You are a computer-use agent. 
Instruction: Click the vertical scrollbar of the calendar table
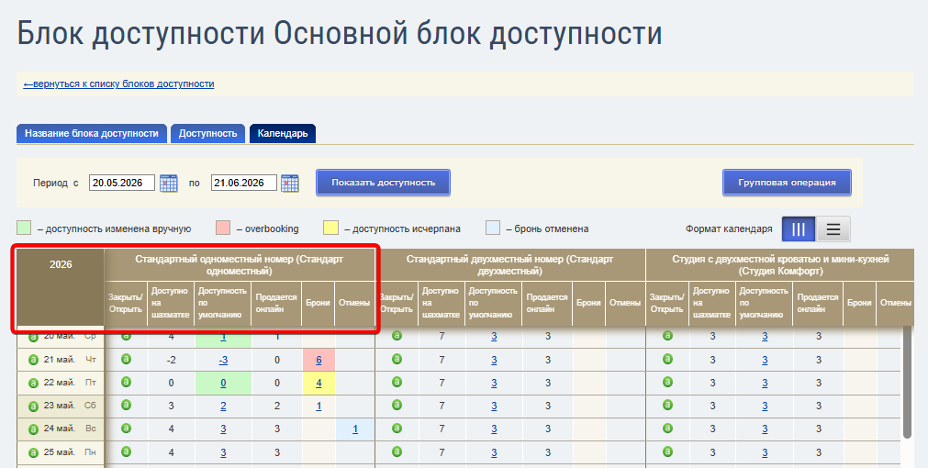[x=907, y=384]
